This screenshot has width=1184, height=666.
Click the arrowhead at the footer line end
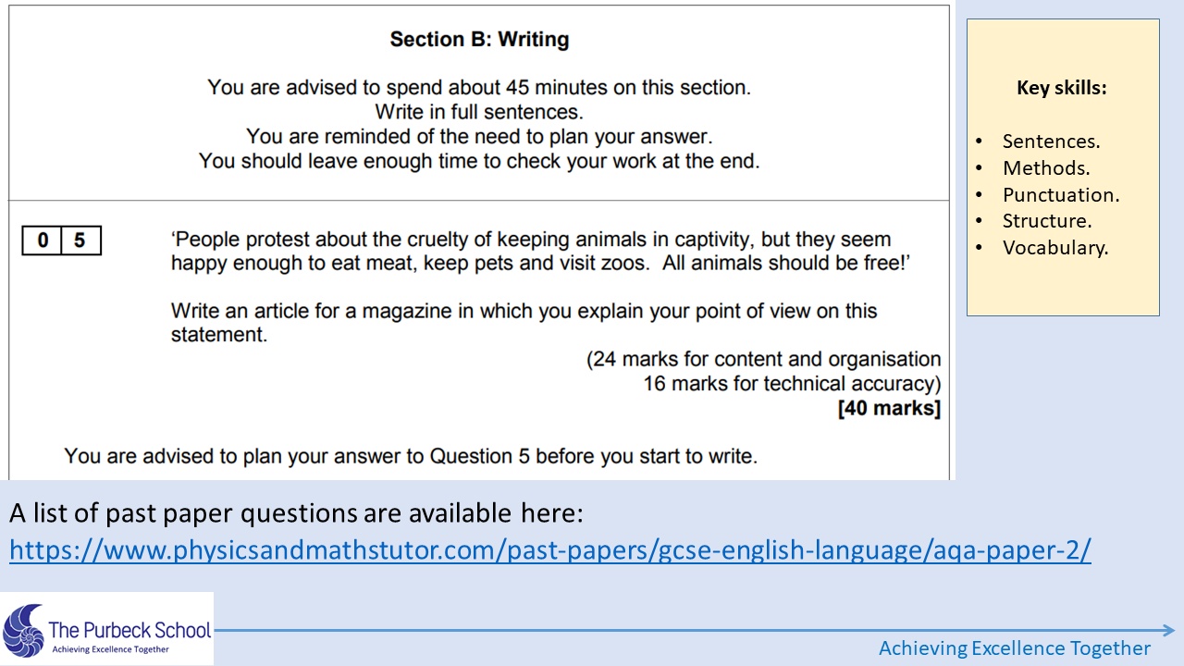pyautogui.click(x=1168, y=630)
